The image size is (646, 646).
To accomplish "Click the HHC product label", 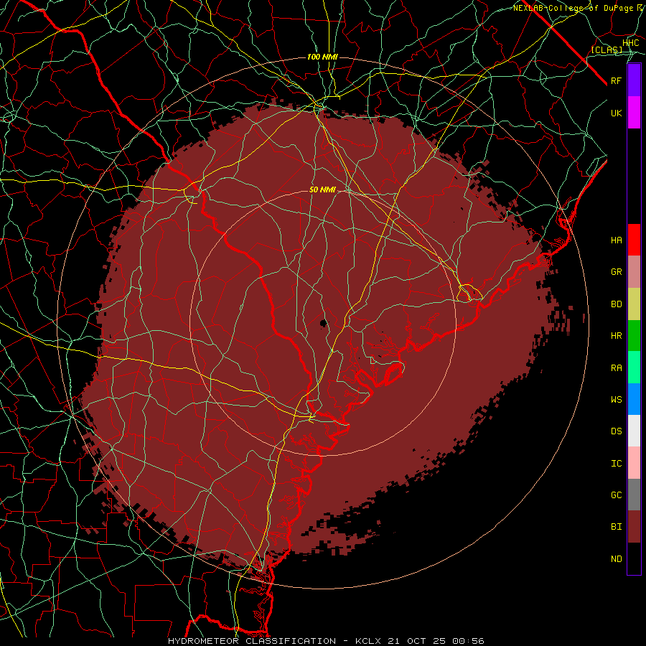I will pyautogui.click(x=630, y=43).
